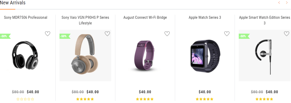Add Sony MDR7506 Professional to wishlist
Image resolution: width=291 pixels, height=103 pixels.
47,34
